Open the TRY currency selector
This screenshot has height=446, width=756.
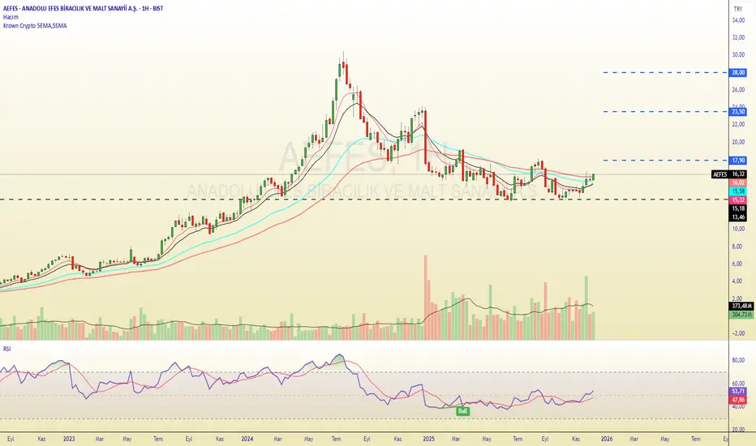coord(737,9)
